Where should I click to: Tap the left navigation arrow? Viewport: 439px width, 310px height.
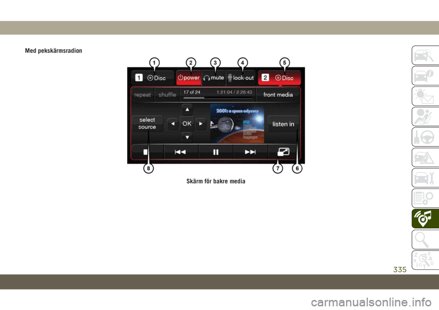click(x=173, y=123)
